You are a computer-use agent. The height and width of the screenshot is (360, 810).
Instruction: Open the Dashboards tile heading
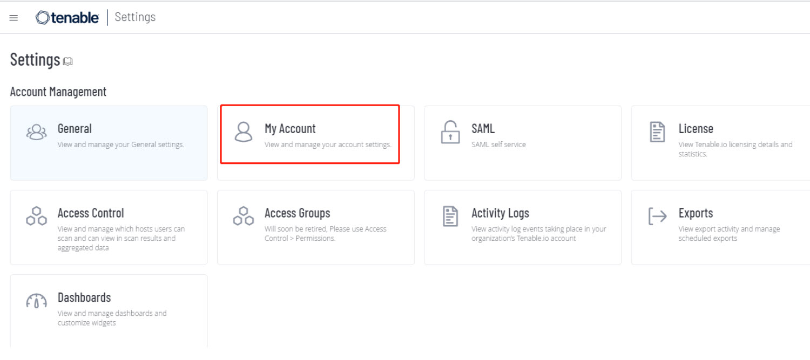(84, 297)
